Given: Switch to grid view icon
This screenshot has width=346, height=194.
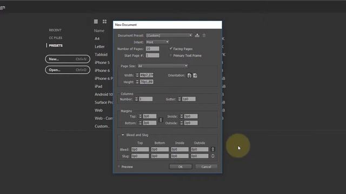Looking at the screenshot, I should [104, 22].
